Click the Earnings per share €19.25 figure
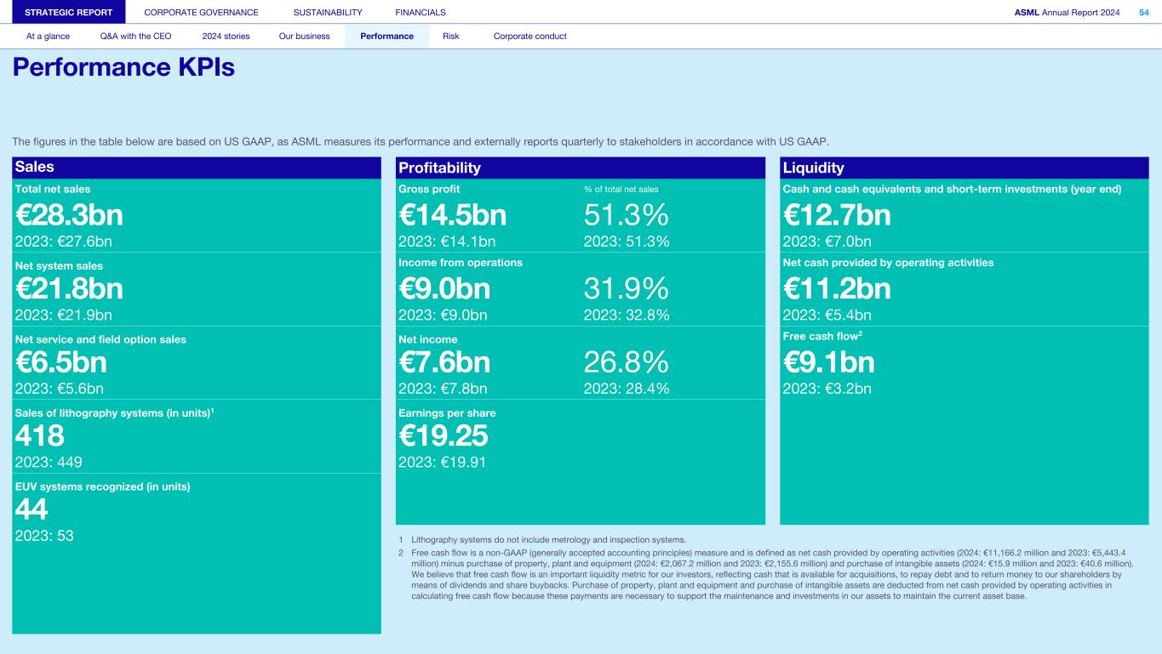This screenshot has width=1162, height=654. click(x=444, y=436)
